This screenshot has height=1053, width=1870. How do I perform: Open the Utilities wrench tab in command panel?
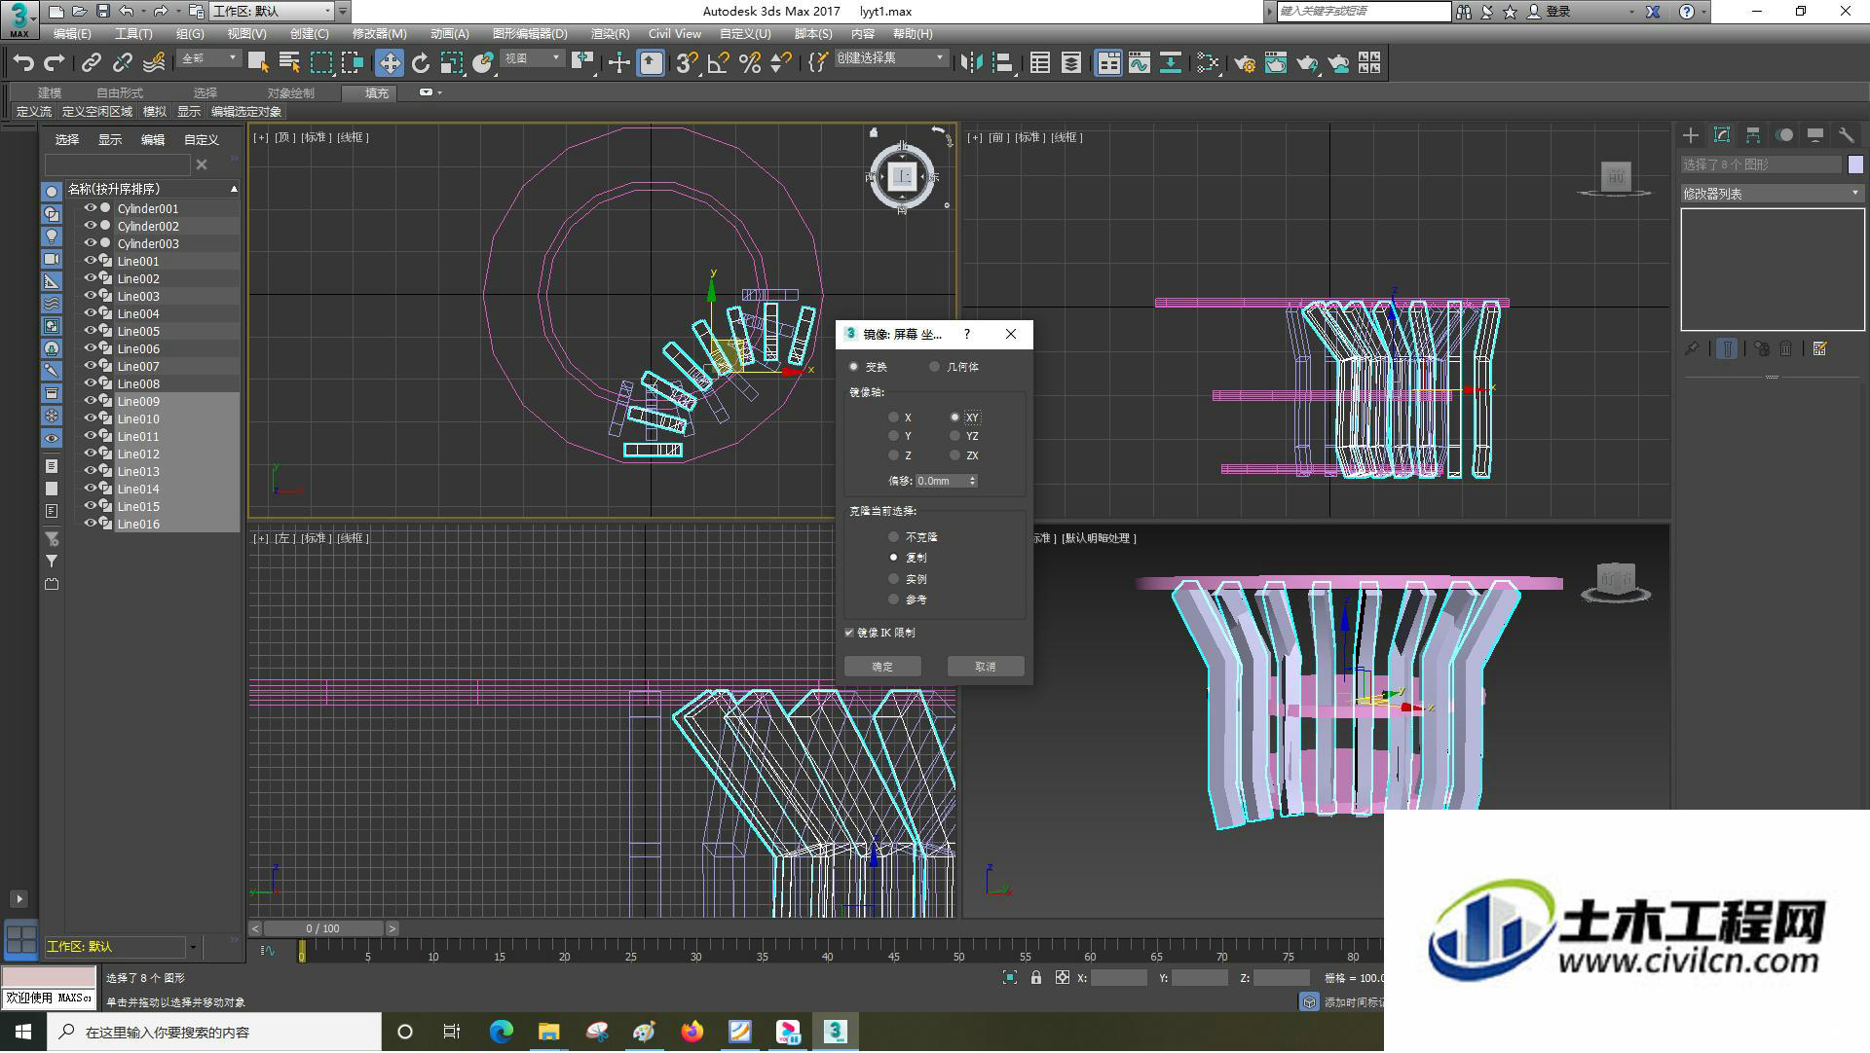click(x=1847, y=135)
